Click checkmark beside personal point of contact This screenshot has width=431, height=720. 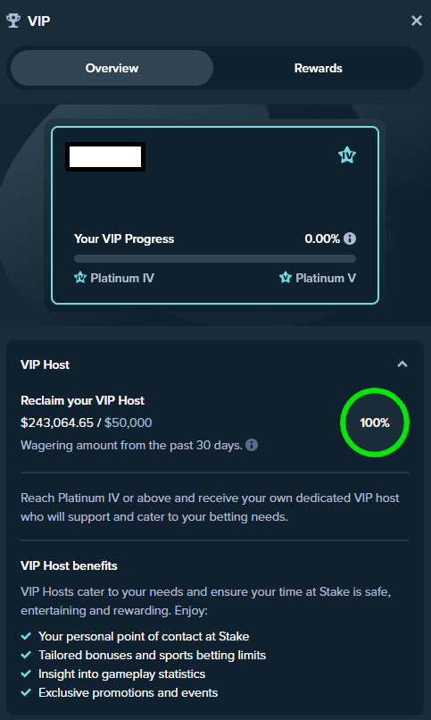coord(27,636)
